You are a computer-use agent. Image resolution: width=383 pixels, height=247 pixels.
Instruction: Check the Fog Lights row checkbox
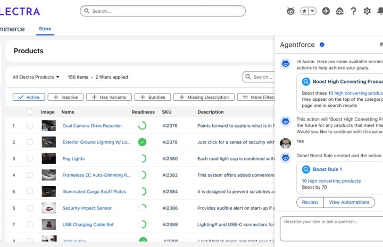[x=30, y=158]
